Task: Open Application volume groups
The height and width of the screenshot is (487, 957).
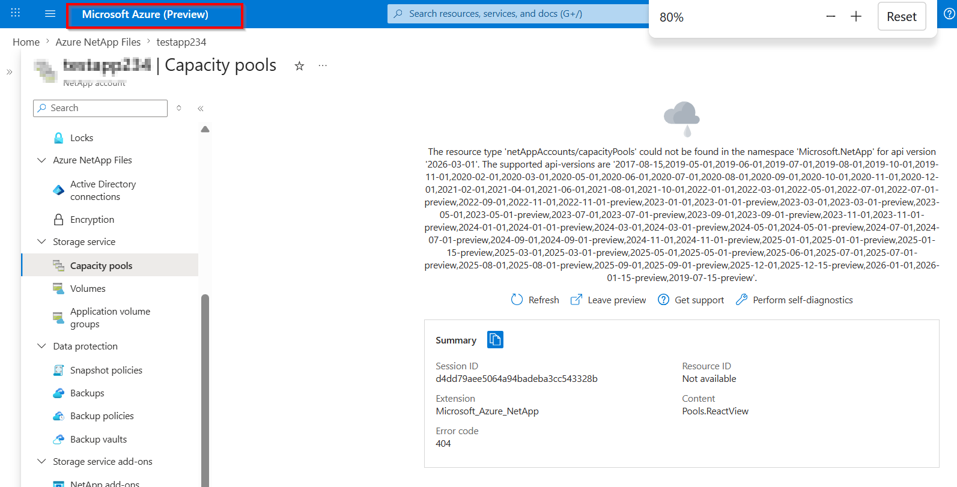Action: tap(110, 318)
